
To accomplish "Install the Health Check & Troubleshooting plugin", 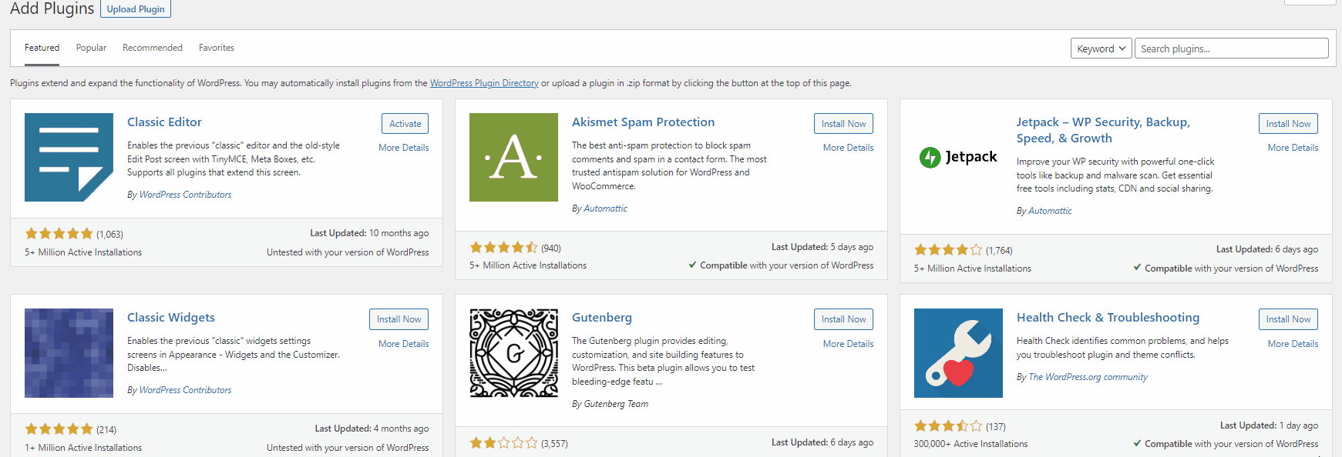I will [x=1288, y=319].
